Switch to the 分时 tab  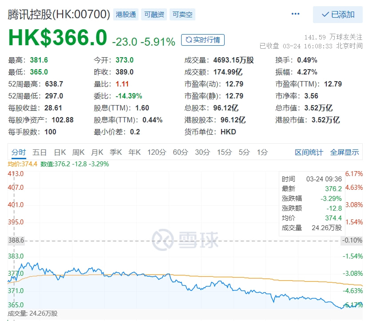[x=19, y=152]
